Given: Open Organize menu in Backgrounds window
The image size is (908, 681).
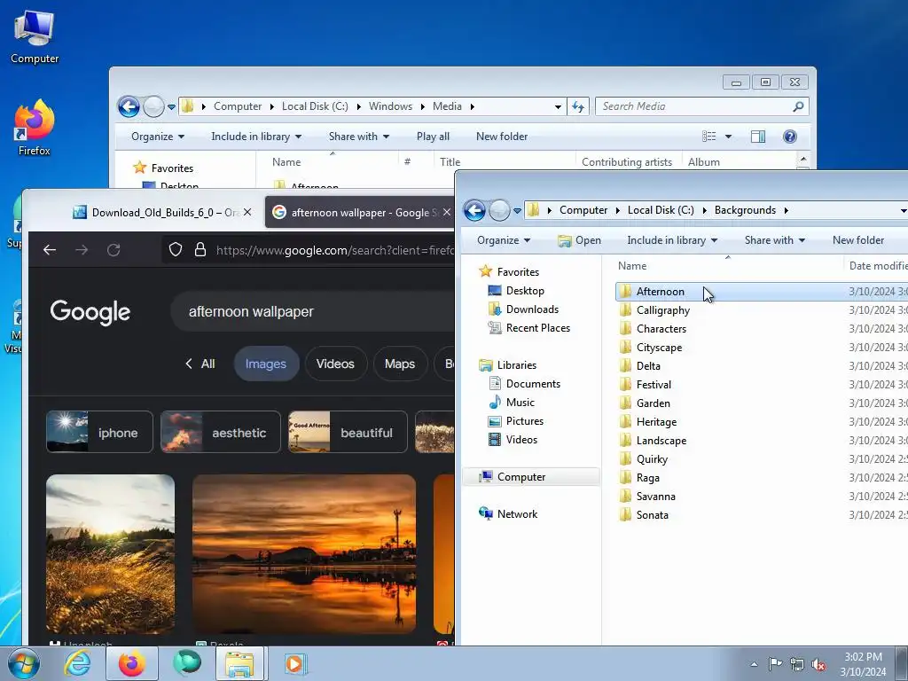Looking at the screenshot, I should point(504,240).
